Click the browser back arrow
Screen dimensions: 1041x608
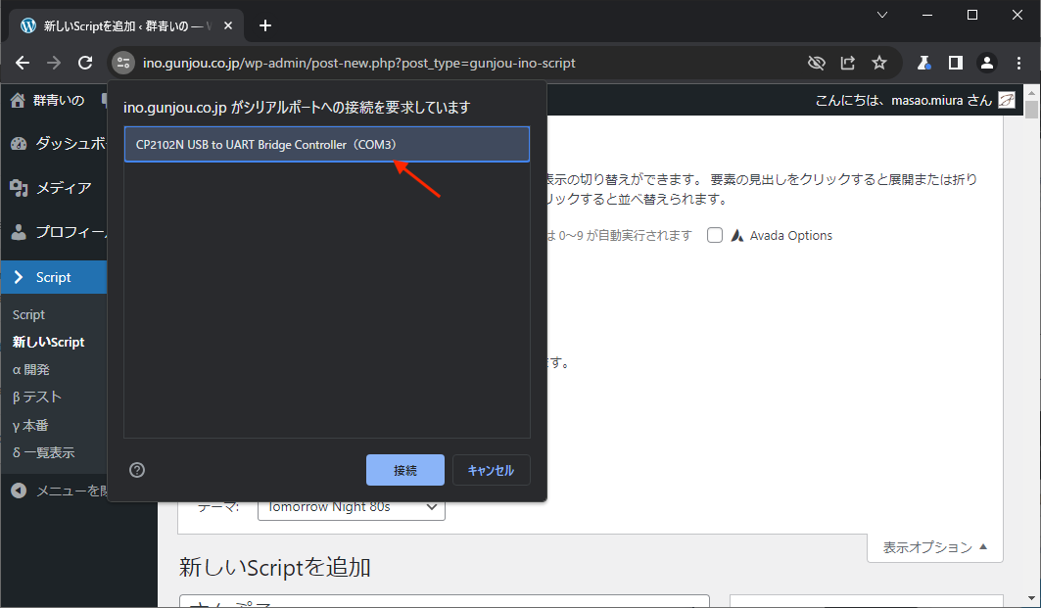tap(23, 63)
